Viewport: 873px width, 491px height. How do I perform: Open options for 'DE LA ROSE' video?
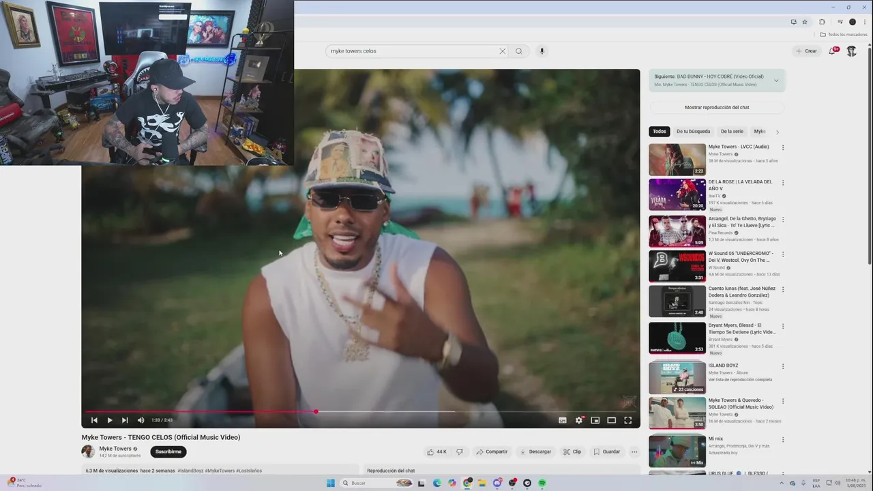[783, 183]
